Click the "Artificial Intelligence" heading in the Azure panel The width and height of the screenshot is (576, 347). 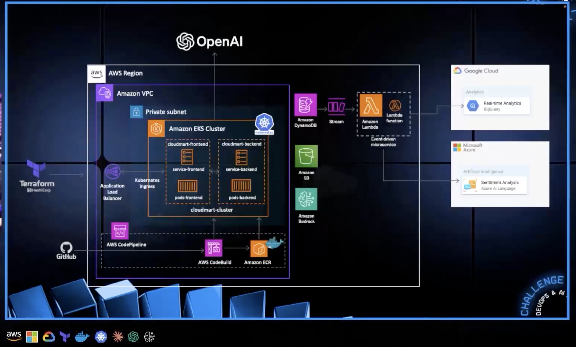coord(483,171)
